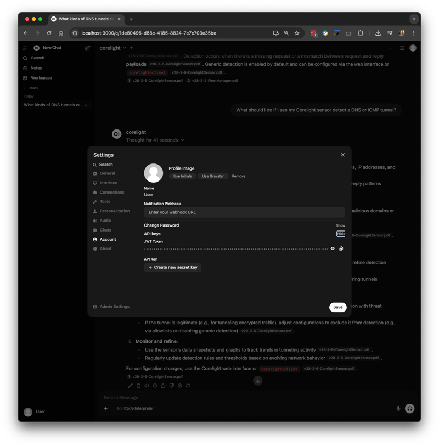The image size is (439, 446).
Task: Open Admin Settings
Action: pos(114,307)
